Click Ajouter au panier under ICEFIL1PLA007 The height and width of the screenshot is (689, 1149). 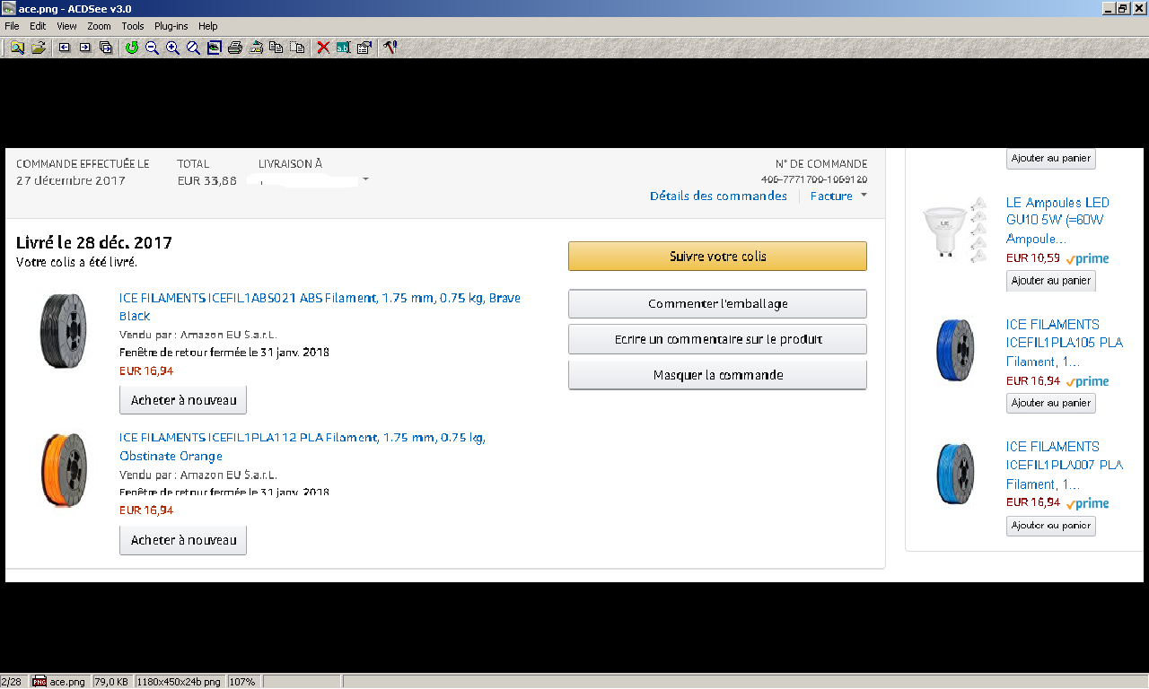(x=1050, y=525)
